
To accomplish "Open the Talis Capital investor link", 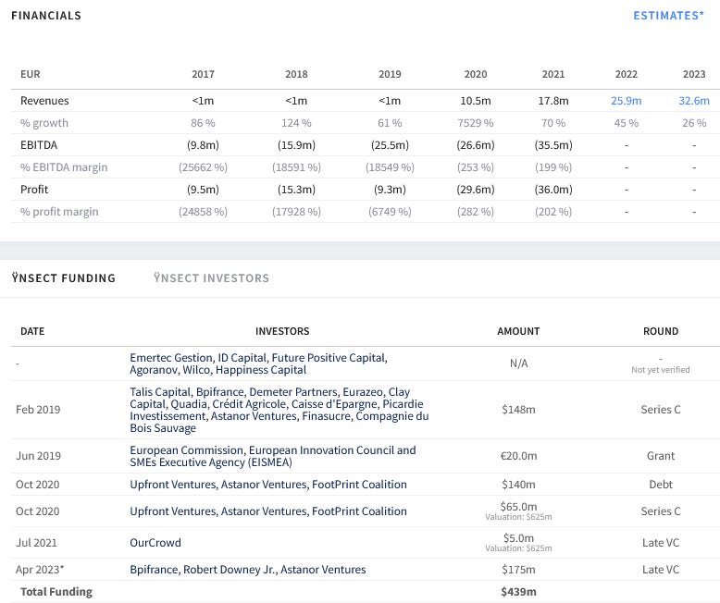I will point(160,392).
